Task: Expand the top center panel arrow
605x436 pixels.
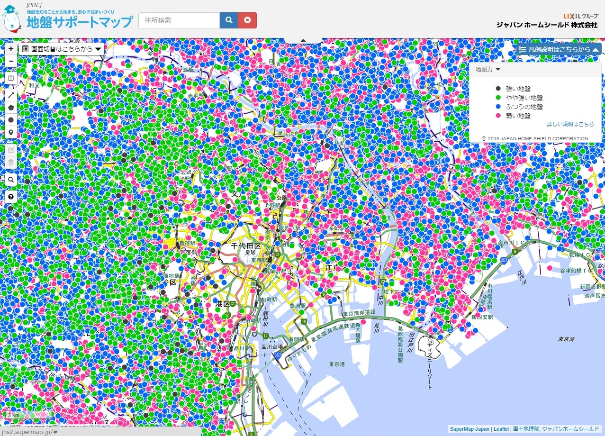Action: [303, 40]
